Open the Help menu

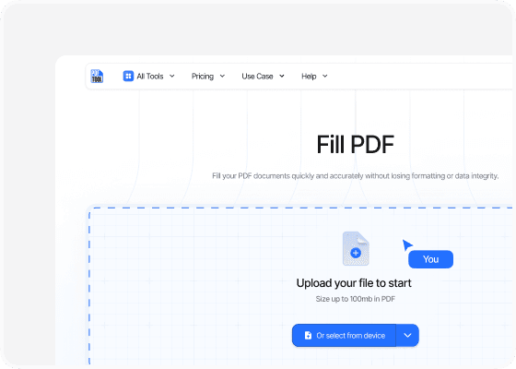[x=314, y=76]
